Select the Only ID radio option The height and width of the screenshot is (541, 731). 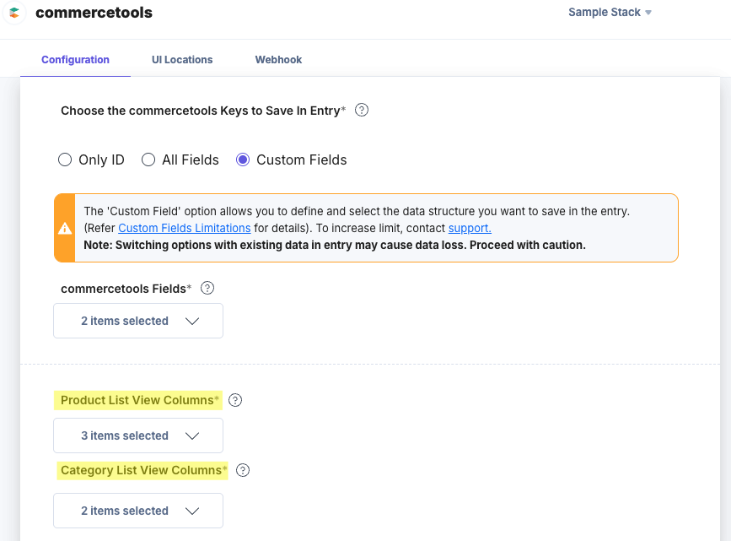pos(65,160)
